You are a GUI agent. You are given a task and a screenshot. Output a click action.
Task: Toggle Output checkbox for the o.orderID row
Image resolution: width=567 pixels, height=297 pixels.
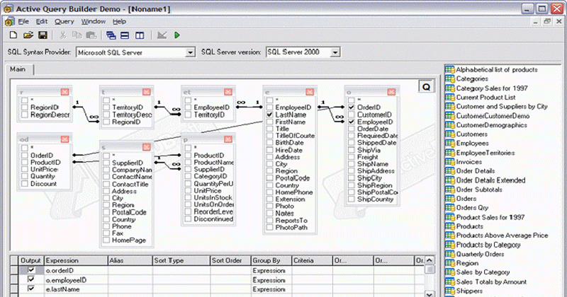click(30, 270)
